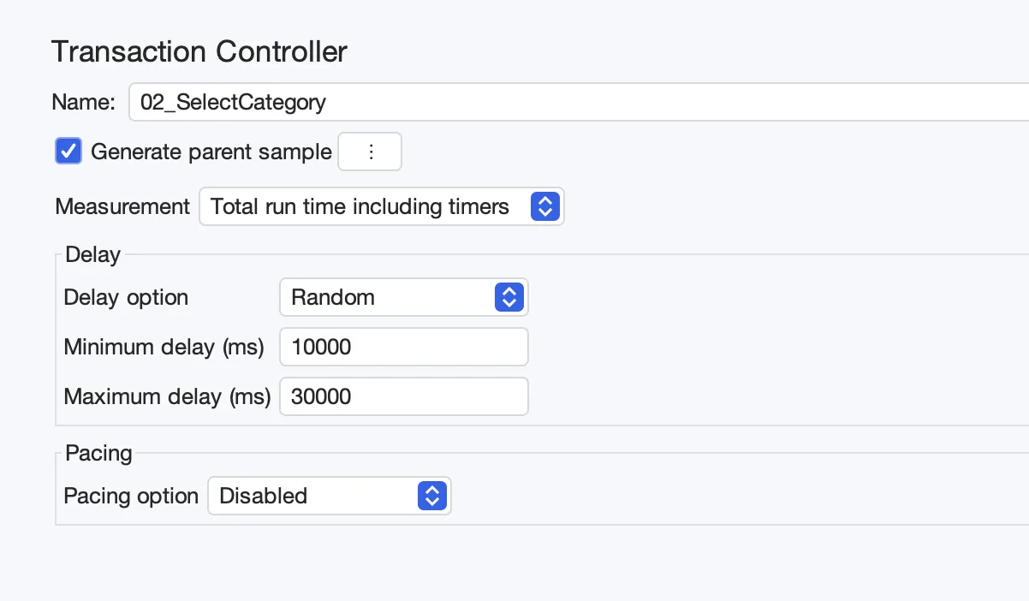This screenshot has width=1029, height=601.
Task: Focus the Minimum delay field showing 10000
Action: (404, 347)
